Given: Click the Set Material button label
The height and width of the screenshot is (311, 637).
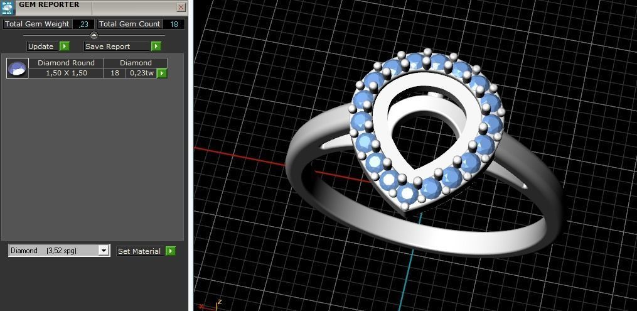Looking at the screenshot, I should click(x=139, y=251).
